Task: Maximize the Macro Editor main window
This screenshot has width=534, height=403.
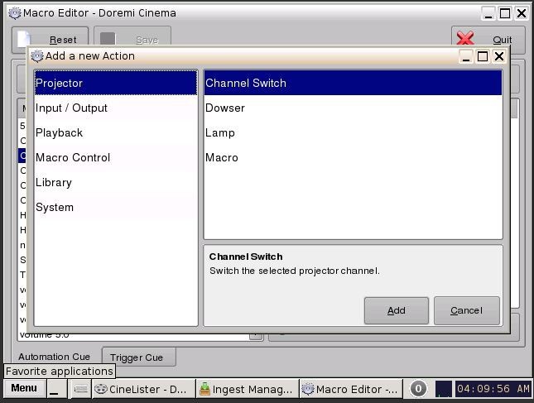Action: pyautogui.click(x=505, y=13)
